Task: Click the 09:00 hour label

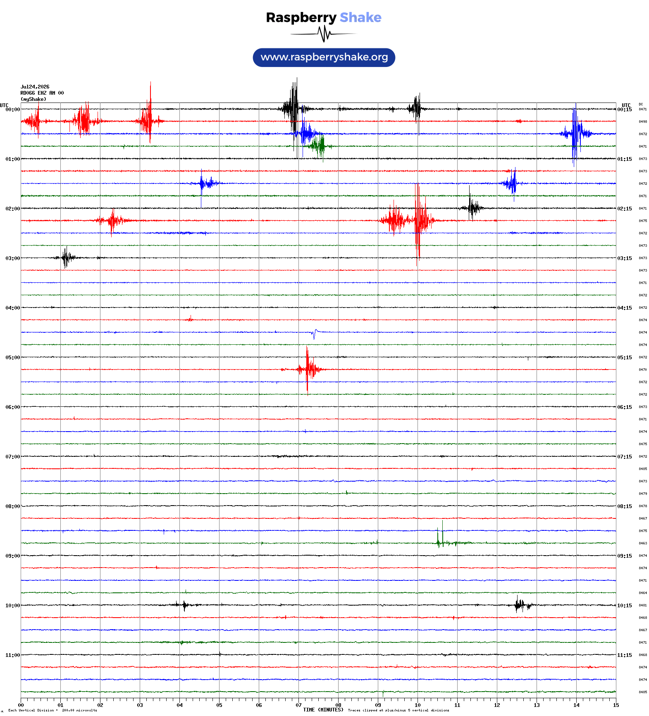Action: [x=13, y=556]
